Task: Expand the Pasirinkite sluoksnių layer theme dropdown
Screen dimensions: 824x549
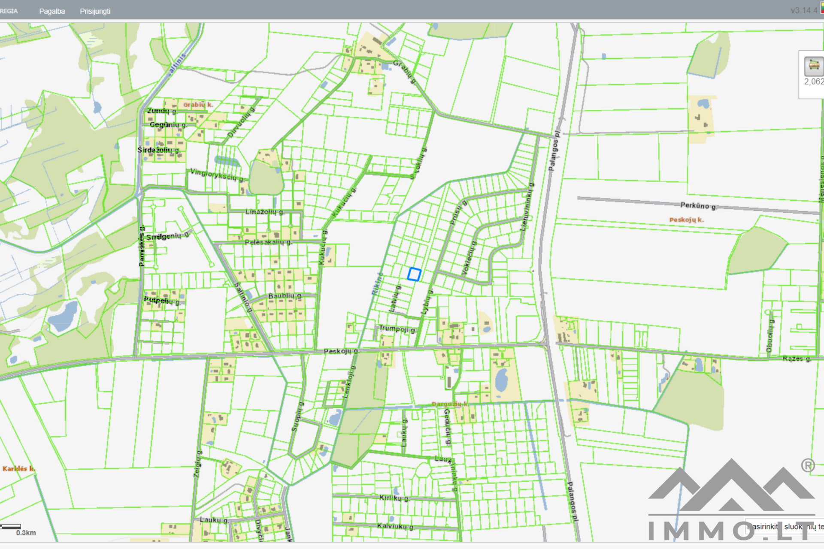Action: point(785,526)
